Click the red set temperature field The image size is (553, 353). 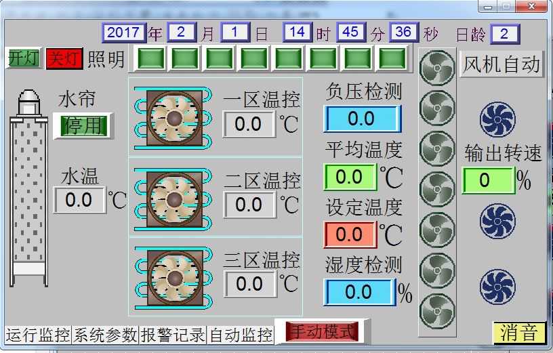350,234
